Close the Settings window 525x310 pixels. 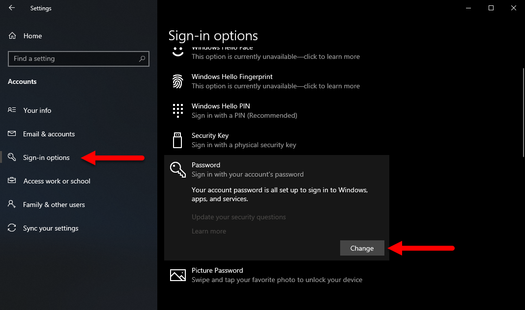click(514, 8)
